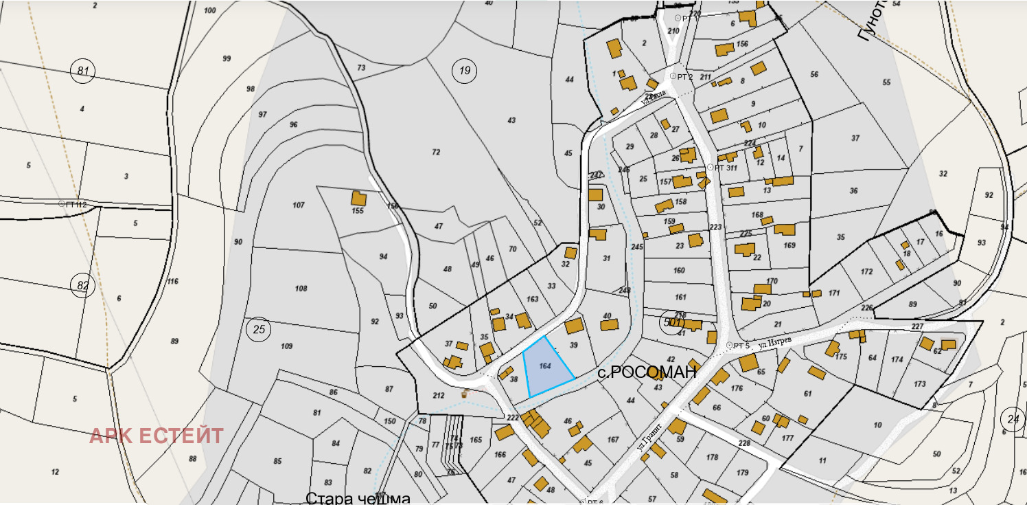Screen dimensions: 1027x505
Task: Click the fountain icon beside parcel 212
Action: pyautogui.click(x=465, y=394)
